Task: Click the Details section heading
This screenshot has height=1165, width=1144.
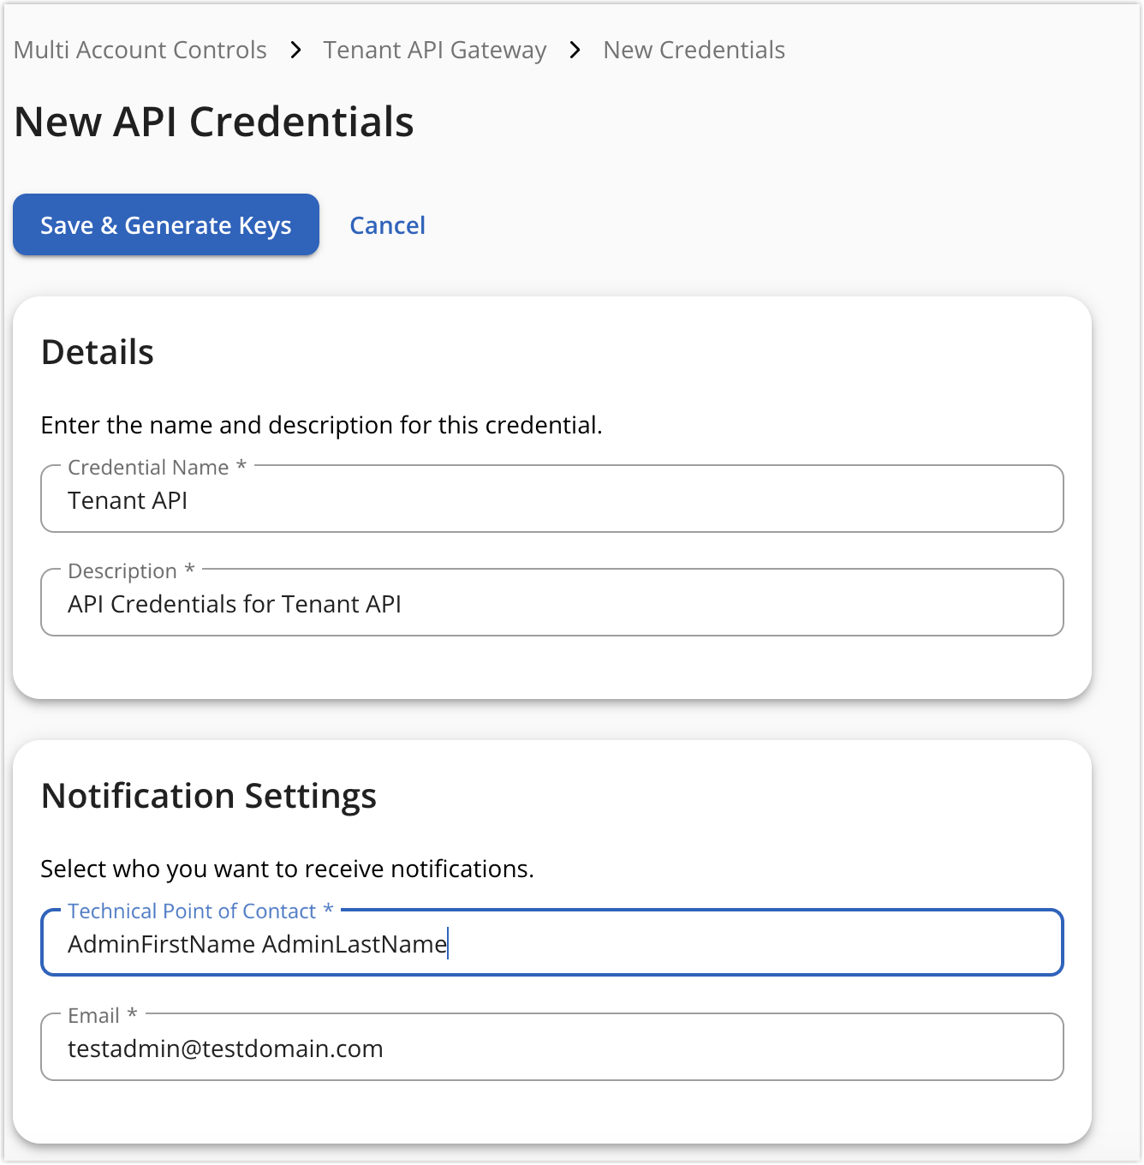Action: (98, 352)
